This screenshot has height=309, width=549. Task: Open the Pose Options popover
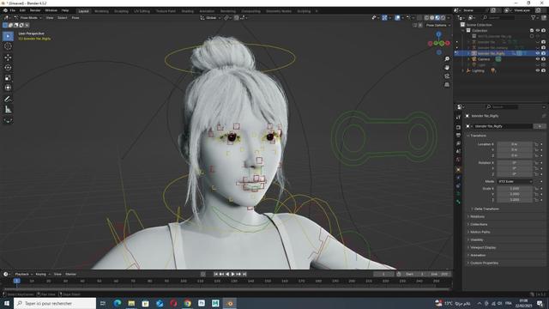pos(437,25)
